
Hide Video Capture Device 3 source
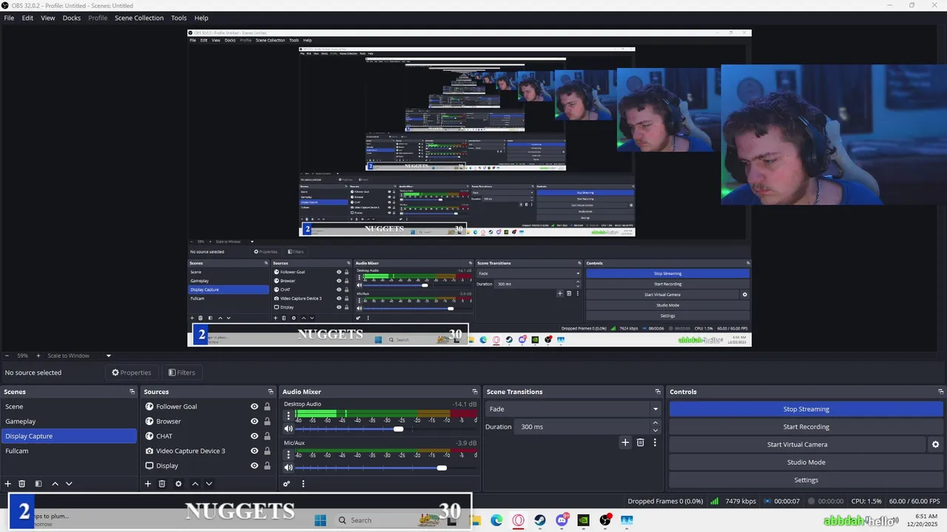[255, 451]
